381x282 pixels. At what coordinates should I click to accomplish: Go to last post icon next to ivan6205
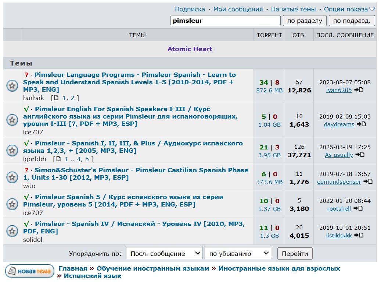point(359,90)
